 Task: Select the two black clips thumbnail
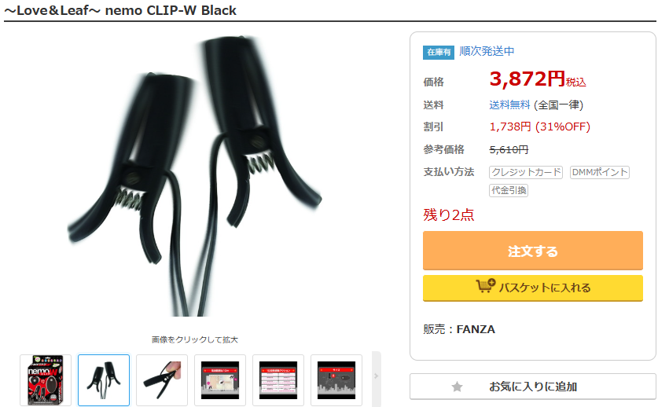(104, 380)
